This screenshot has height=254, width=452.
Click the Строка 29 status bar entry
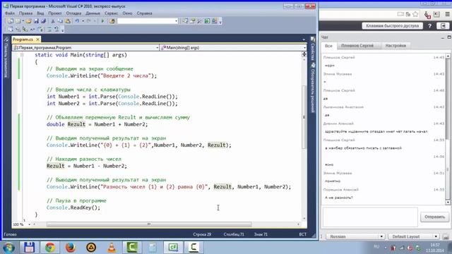click(202, 234)
